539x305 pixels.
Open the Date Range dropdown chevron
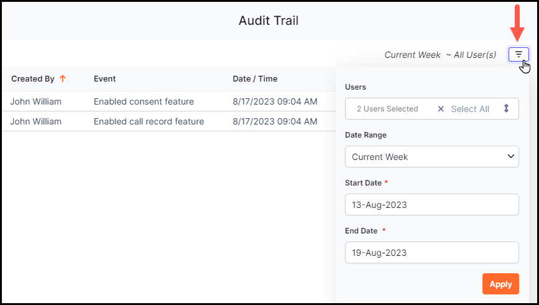point(511,156)
